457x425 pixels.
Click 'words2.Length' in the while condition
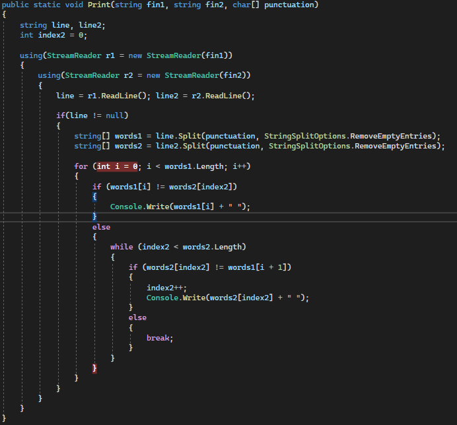point(212,247)
